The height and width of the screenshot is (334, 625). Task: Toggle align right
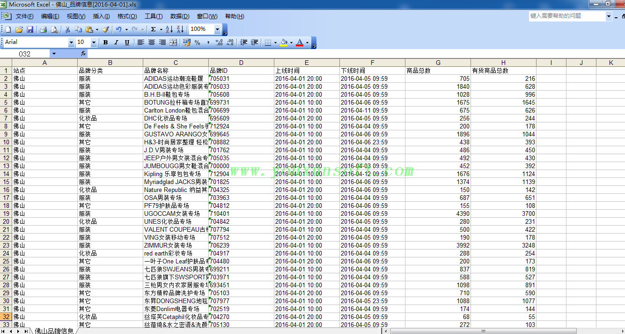point(162,43)
